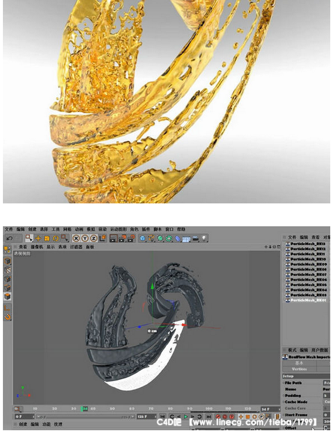The height and width of the screenshot is (432, 332).
Task: Open the 创建 menu in the main menu bar
Action: pos(32,229)
